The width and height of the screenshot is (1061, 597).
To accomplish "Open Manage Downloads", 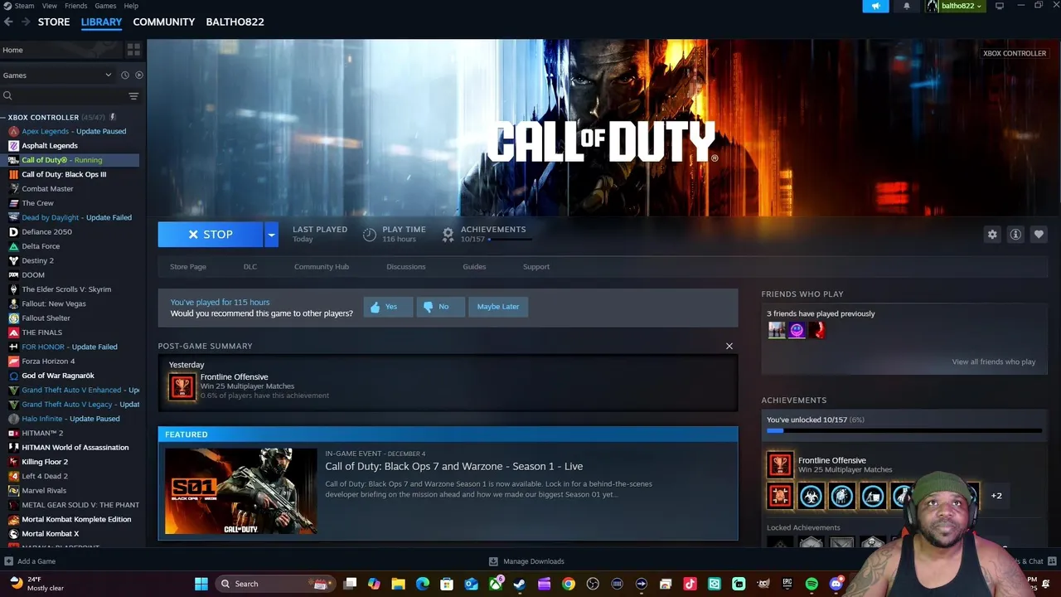I will click(526, 561).
